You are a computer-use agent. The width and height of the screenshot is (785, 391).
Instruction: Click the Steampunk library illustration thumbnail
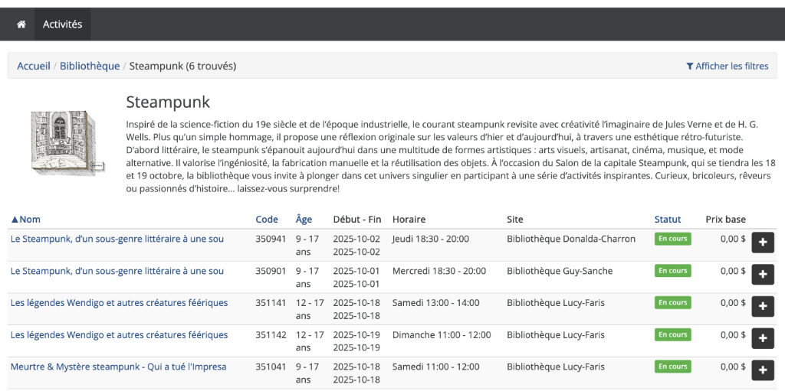62,142
